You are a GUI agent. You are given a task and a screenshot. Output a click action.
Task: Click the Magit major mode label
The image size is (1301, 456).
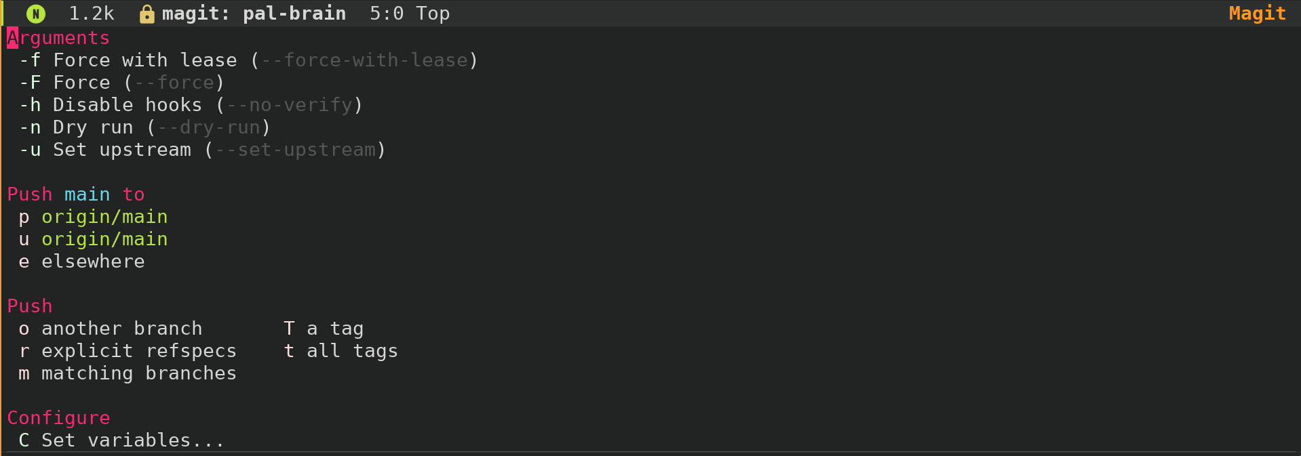click(1258, 14)
